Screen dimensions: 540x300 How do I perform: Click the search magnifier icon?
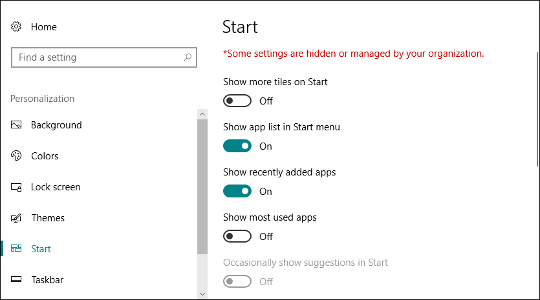click(x=188, y=57)
